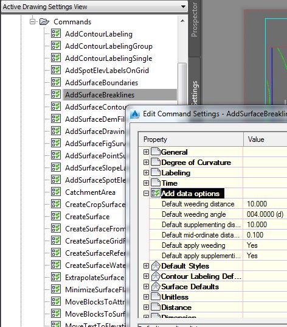Select AddContourLabeling in the tree
Image resolution: width=287 pixels, height=327 pixels.
pyautogui.click(x=99, y=34)
